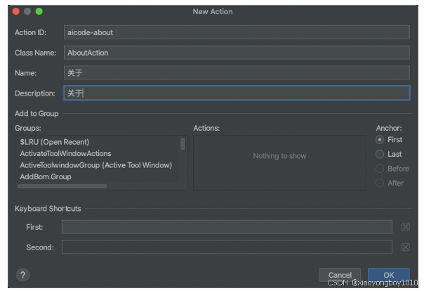The height and width of the screenshot is (291, 424).
Task: Confirm with the OK button
Action: point(389,275)
